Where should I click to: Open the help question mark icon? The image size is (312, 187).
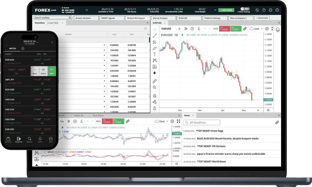tap(264, 10)
